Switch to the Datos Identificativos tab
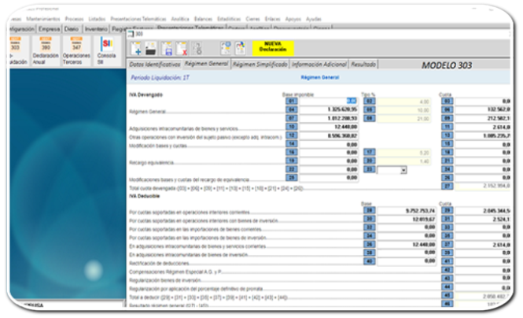This screenshot has height=318, width=523. (155, 65)
